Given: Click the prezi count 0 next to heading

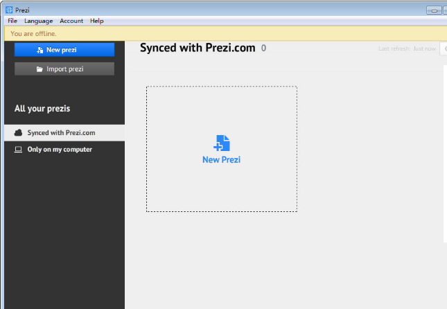Looking at the screenshot, I should tap(264, 48).
